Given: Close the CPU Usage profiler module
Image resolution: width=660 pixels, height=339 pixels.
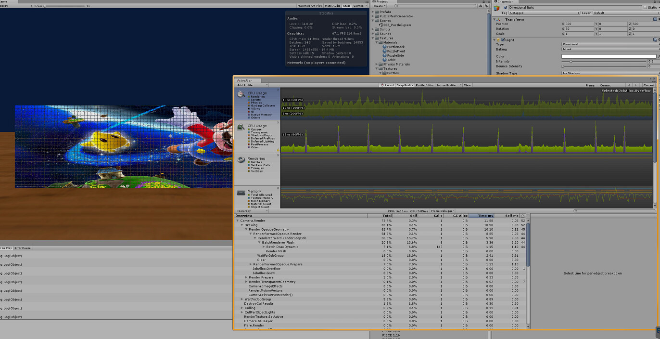Looking at the screenshot, I should pos(278,90).
